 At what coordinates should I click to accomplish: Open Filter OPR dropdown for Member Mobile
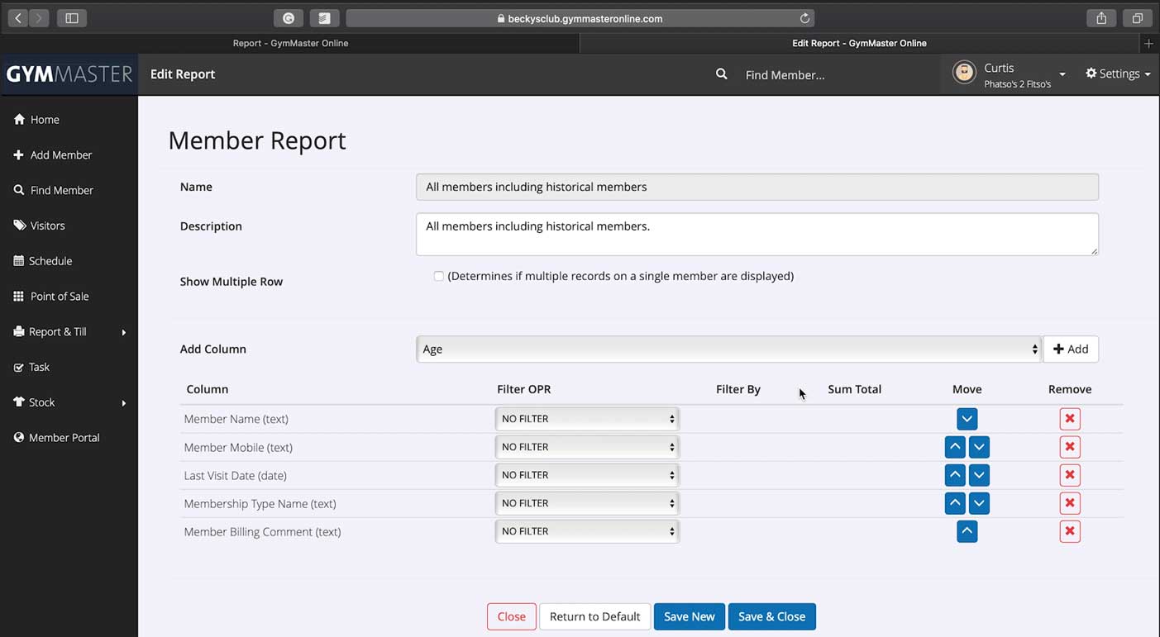tap(587, 447)
